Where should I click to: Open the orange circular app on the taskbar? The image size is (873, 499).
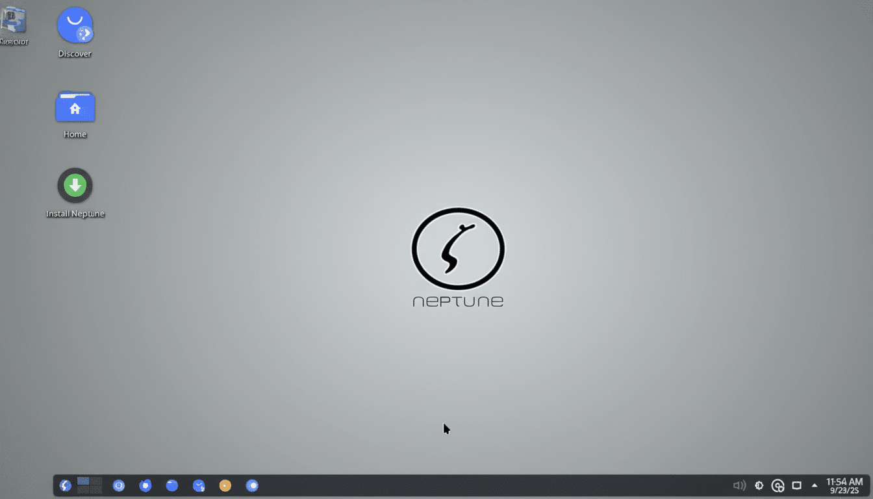point(225,485)
